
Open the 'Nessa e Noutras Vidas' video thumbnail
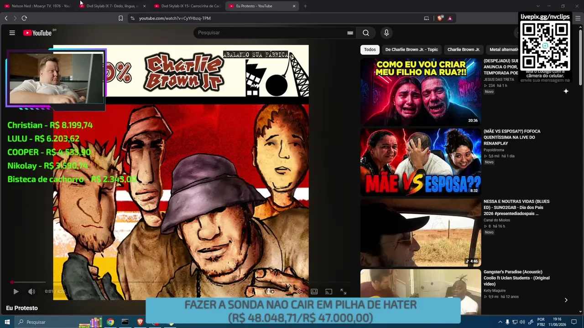[x=421, y=232]
